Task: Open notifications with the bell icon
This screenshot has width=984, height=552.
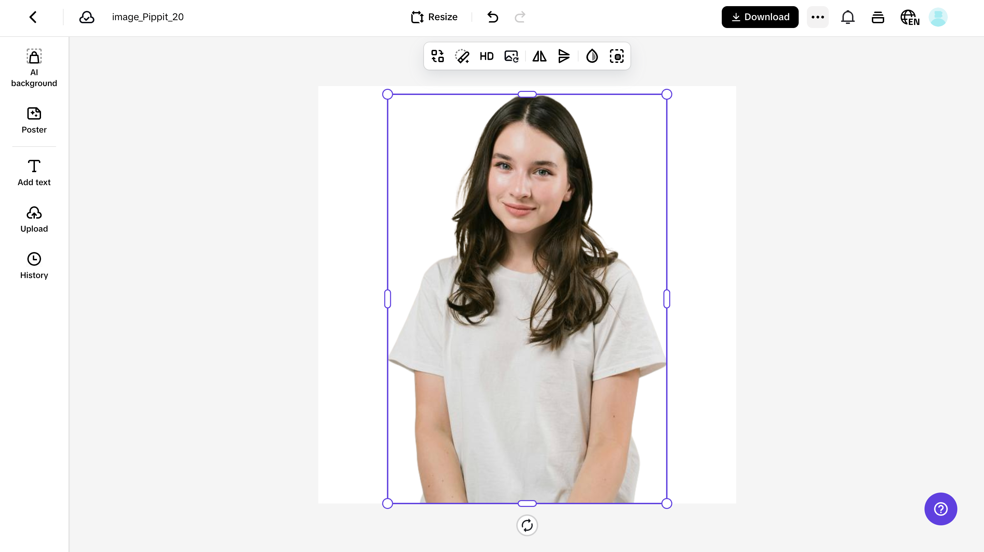Action: pyautogui.click(x=847, y=17)
